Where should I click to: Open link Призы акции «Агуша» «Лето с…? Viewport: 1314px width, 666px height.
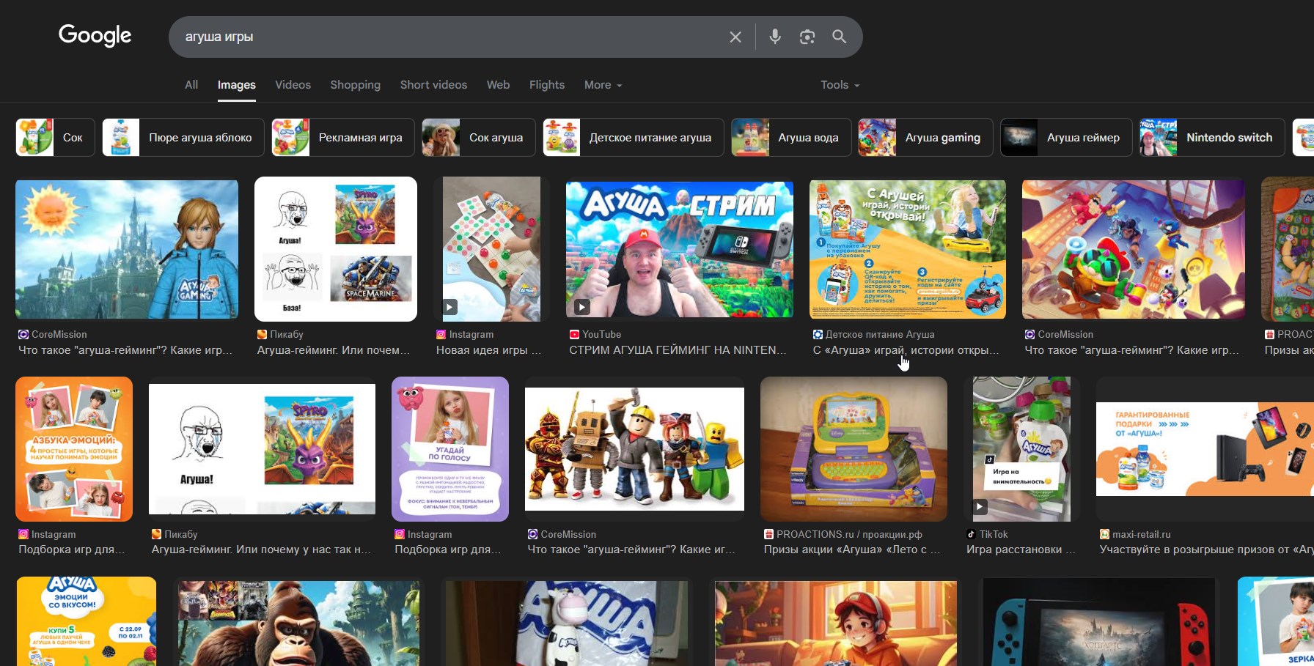click(852, 550)
